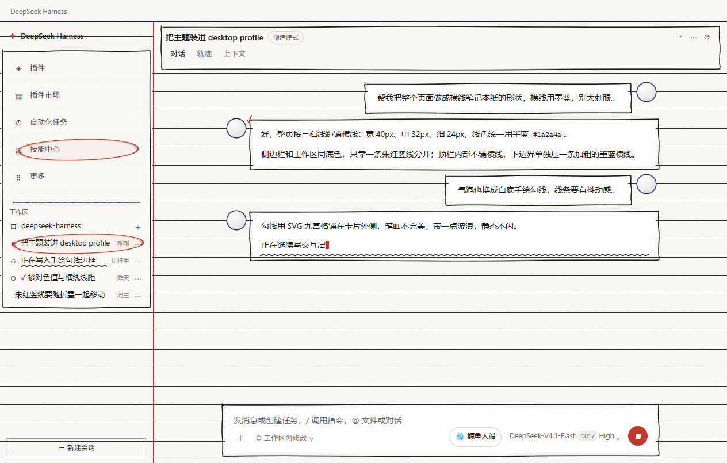The image size is (727, 463).
Task: Click the DeepSeek Harness window title
Action: click(39, 11)
